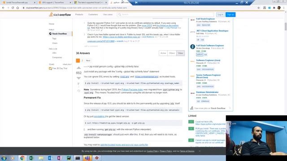Open the files.pythonhosted.org link
The width and height of the screenshot is (287, 161).
tap(147, 76)
